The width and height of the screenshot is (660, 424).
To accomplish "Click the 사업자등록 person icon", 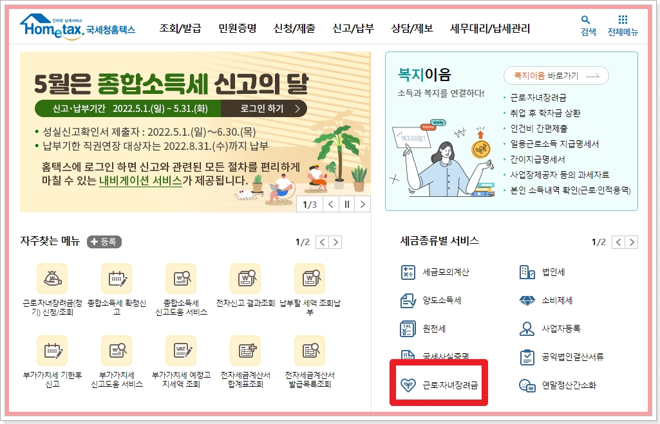I will click(x=527, y=329).
